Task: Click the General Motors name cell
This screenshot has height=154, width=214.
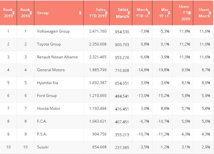Action: coord(51,70)
